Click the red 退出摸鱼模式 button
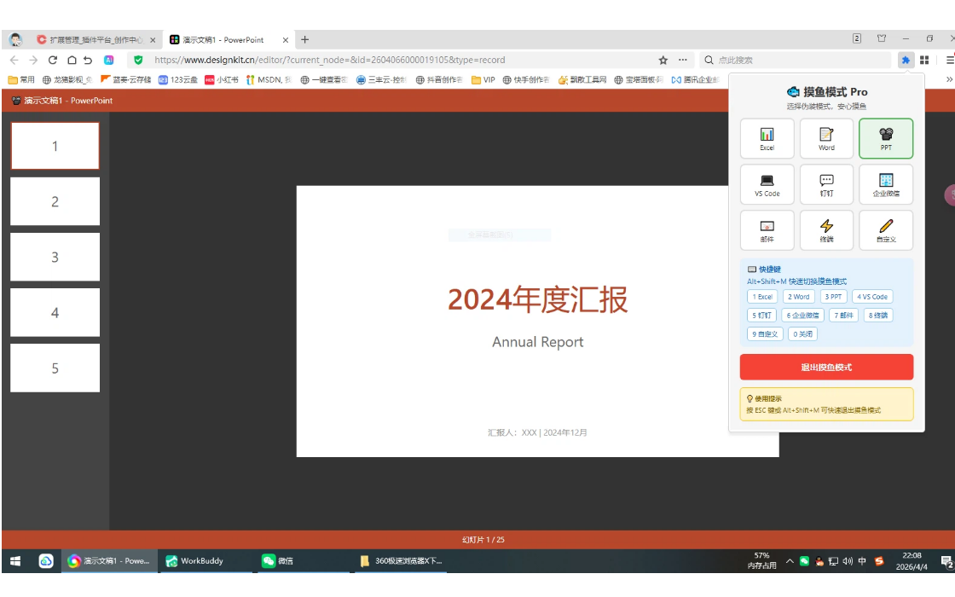 (x=826, y=367)
